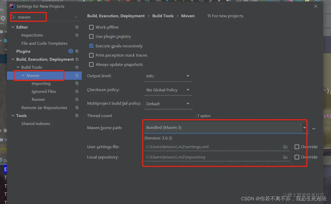The width and height of the screenshot is (331, 204).
Task: Click the For new projects icon
Action: point(209,16)
